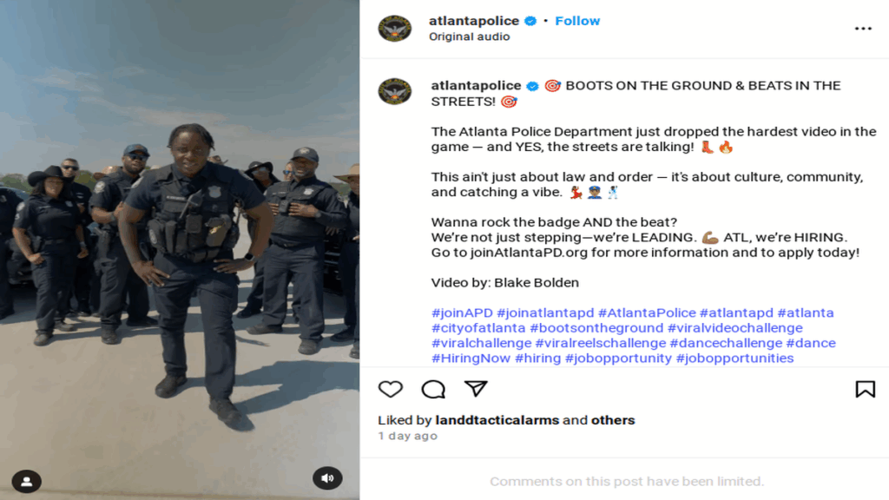
Task: Toggle video sound with speaker button
Action: (x=327, y=478)
